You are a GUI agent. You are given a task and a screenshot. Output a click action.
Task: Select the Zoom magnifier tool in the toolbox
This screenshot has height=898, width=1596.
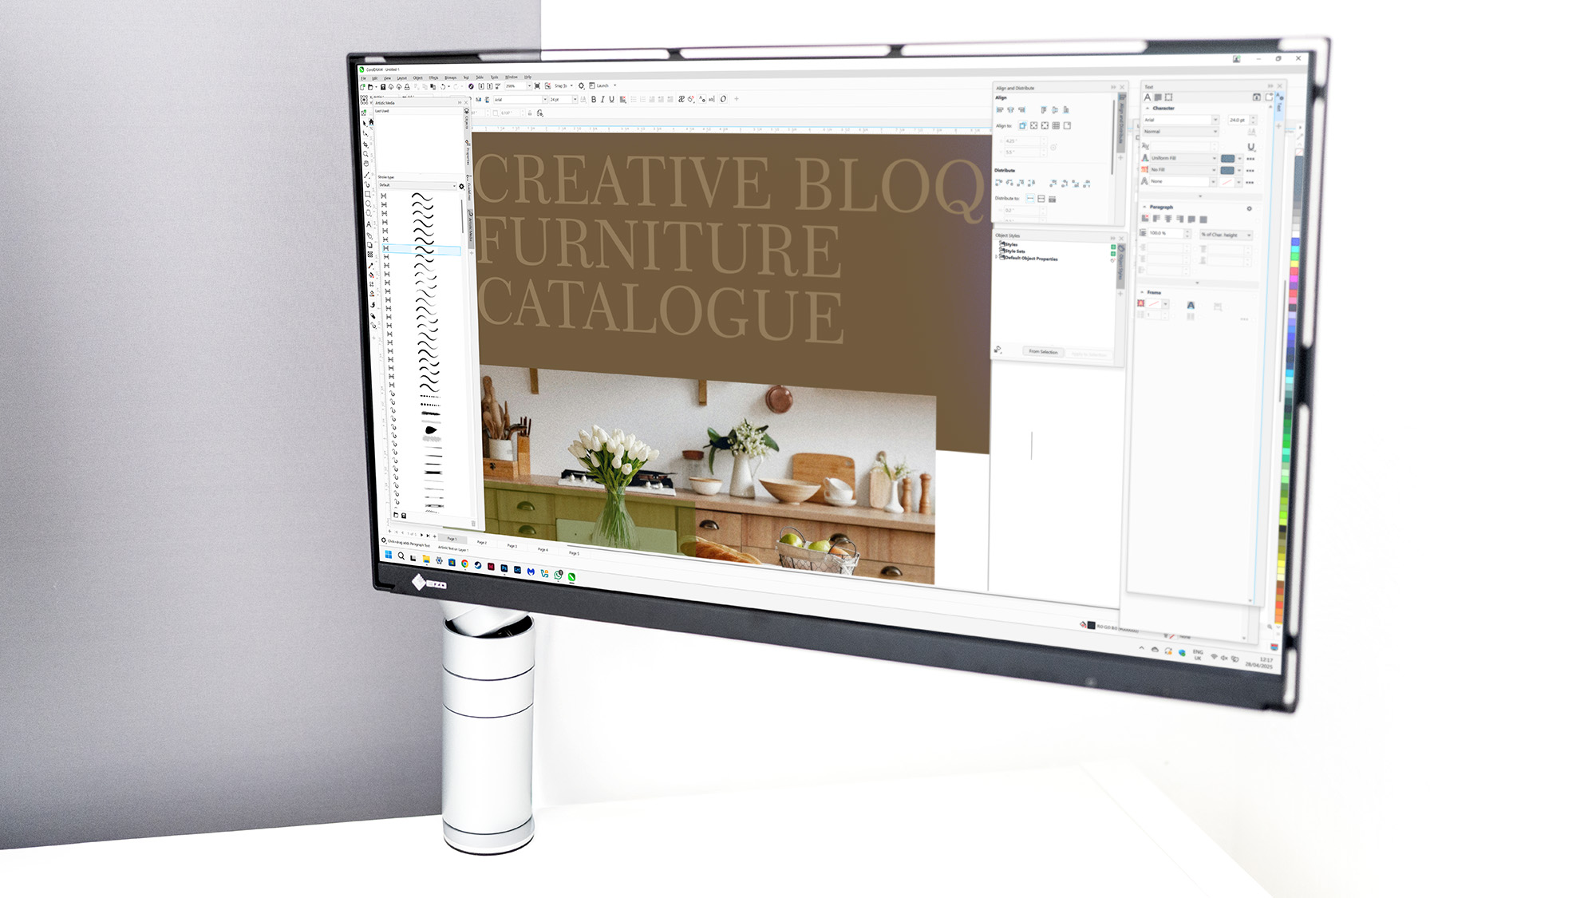tap(365, 153)
